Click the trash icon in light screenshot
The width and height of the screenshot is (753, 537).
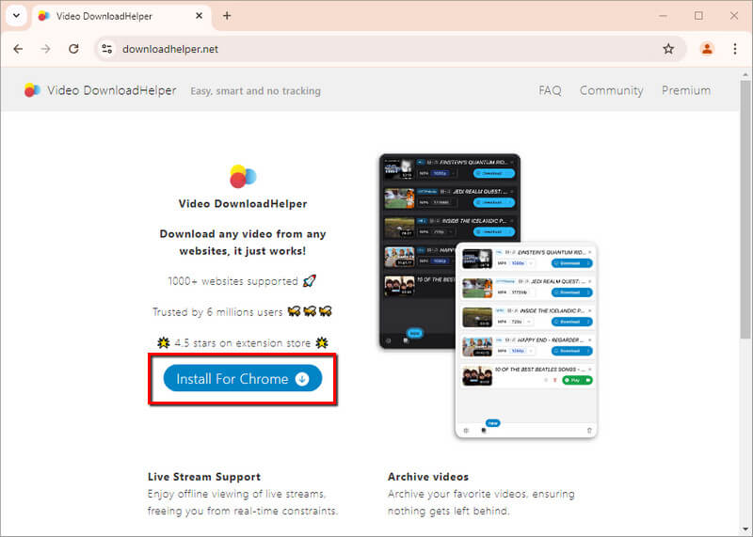tap(589, 431)
